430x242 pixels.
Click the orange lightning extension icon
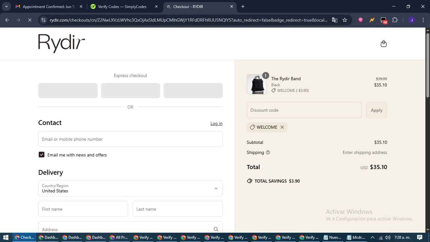(x=372, y=20)
